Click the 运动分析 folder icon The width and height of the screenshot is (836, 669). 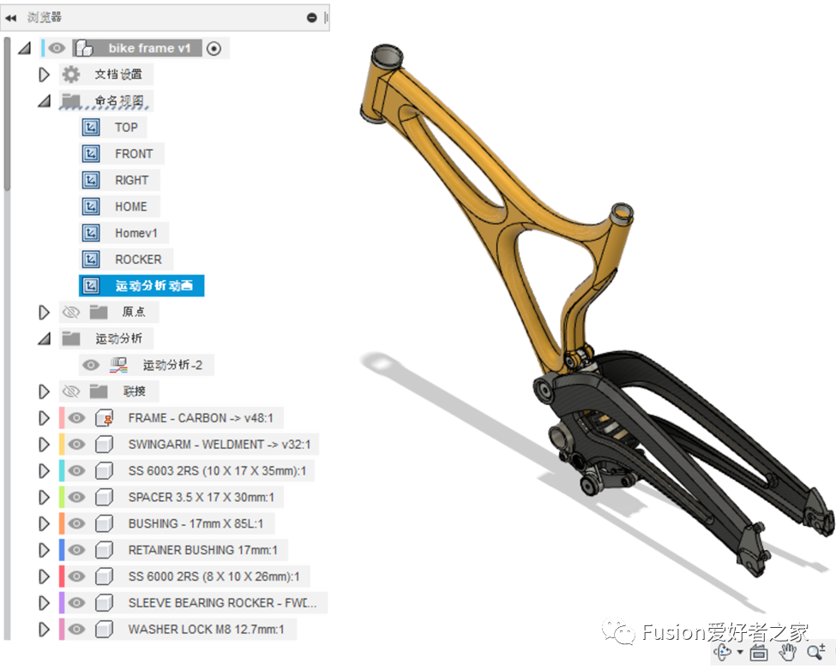(70, 338)
